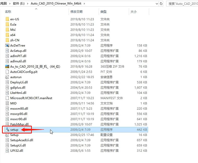Click the 2019/8/10 11:24 date of zh-CN
The width and height of the screenshot is (198, 163).
click(82, 40)
